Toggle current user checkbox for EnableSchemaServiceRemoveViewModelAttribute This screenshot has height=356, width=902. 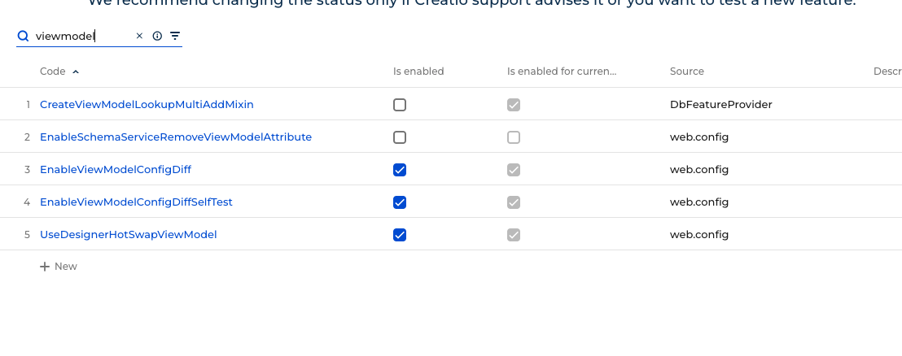pos(514,137)
